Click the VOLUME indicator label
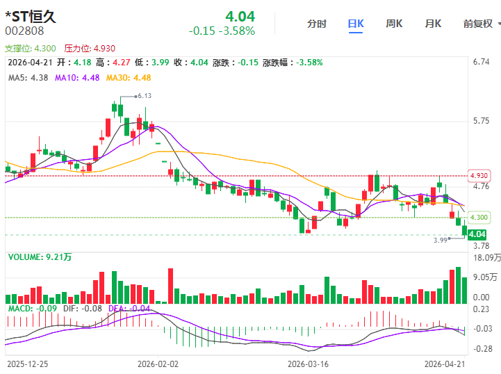Image resolution: width=501 pixels, height=374 pixels. [x=40, y=257]
